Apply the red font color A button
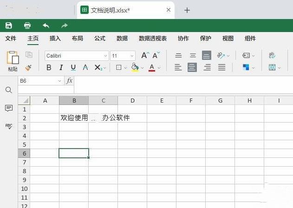This screenshot has height=208, width=293. (x=152, y=67)
